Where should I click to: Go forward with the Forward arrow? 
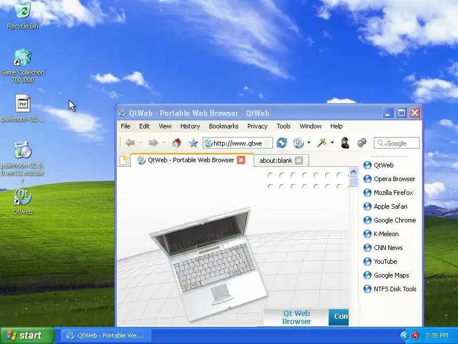[153, 143]
